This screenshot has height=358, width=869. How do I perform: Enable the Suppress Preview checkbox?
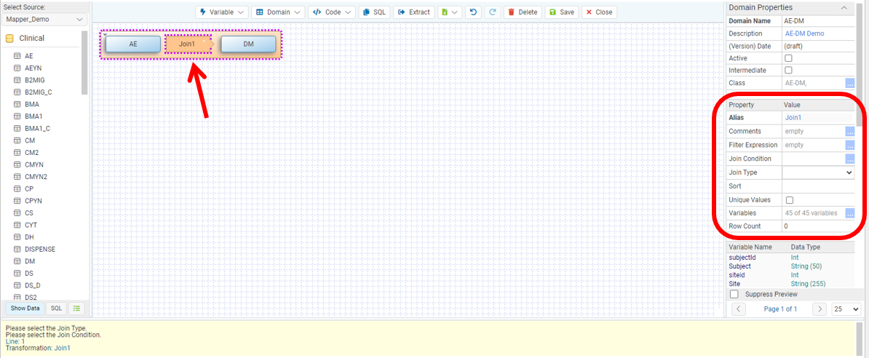tap(734, 294)
